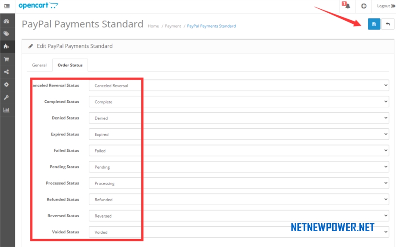Open the Reports bar chart icon
The width and height of the screenshot is (396, 247).
7,110
